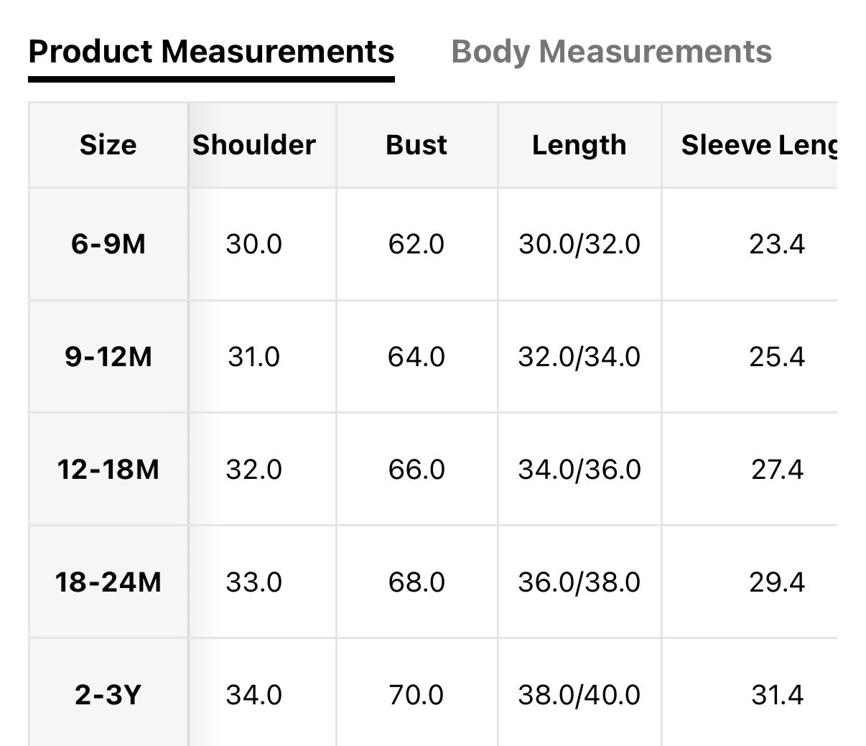866x746 pixels.
Task: Select the Product Measurements tab
Action: [211, 52]
